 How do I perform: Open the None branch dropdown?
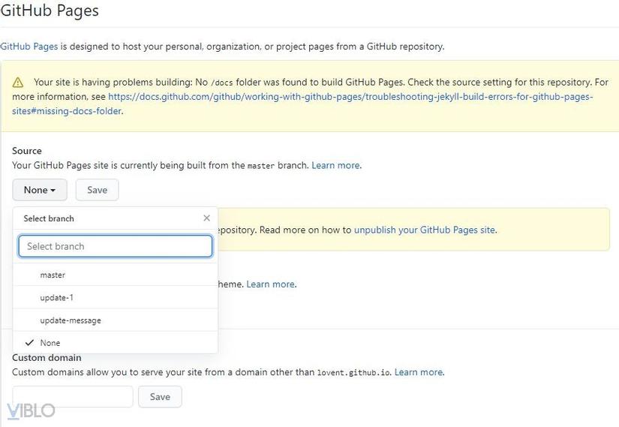(x=40, y=190)
